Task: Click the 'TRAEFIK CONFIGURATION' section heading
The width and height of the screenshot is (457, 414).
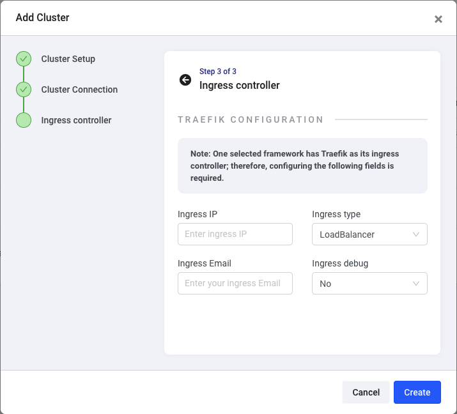Action: point(251,119)
